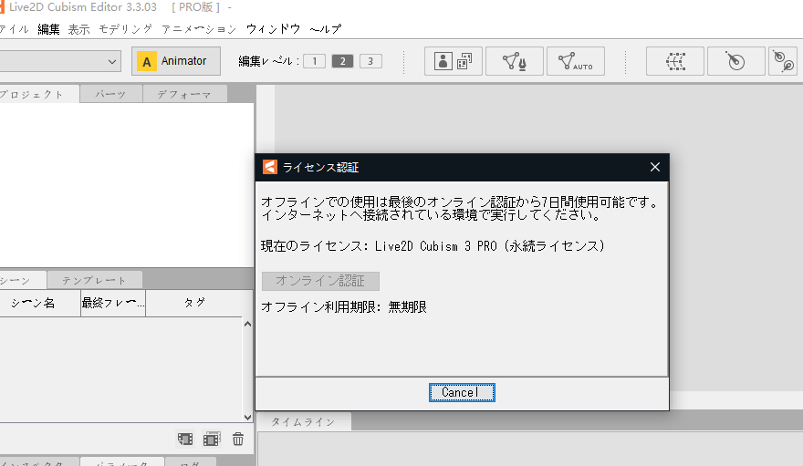803x466 pixels.
Task: Click the AUTO mesh generation icon
Action: (x=575, y=61)
